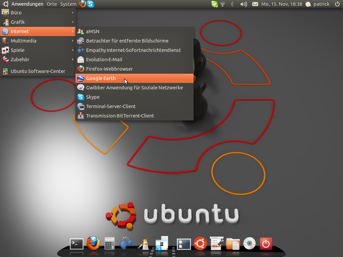Start Skype from the Internet submenu

click(135, 97)
